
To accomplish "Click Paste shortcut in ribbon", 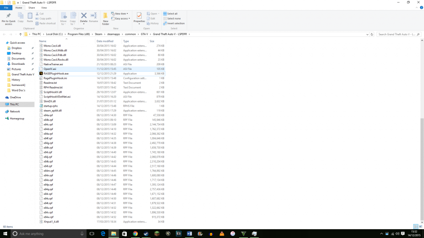I will (45, 23).
